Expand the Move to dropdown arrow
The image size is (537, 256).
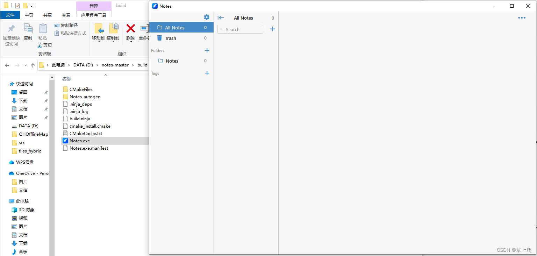point(99,42)
